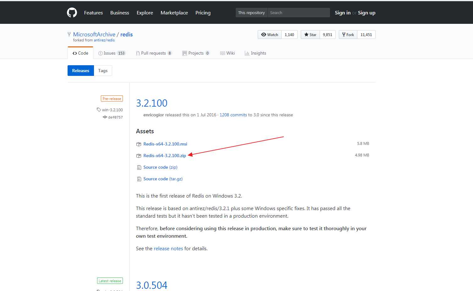Image resolution: width=473 pixels, height=291 pixels.
Task: Click the package icon beside Redis-x64-3.2.100.msi
Action: pos(139,144)
